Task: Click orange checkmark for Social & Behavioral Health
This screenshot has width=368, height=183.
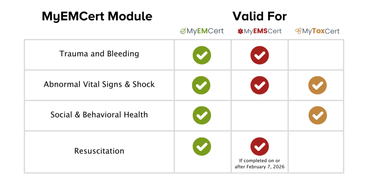Action: tap(317, 115)
